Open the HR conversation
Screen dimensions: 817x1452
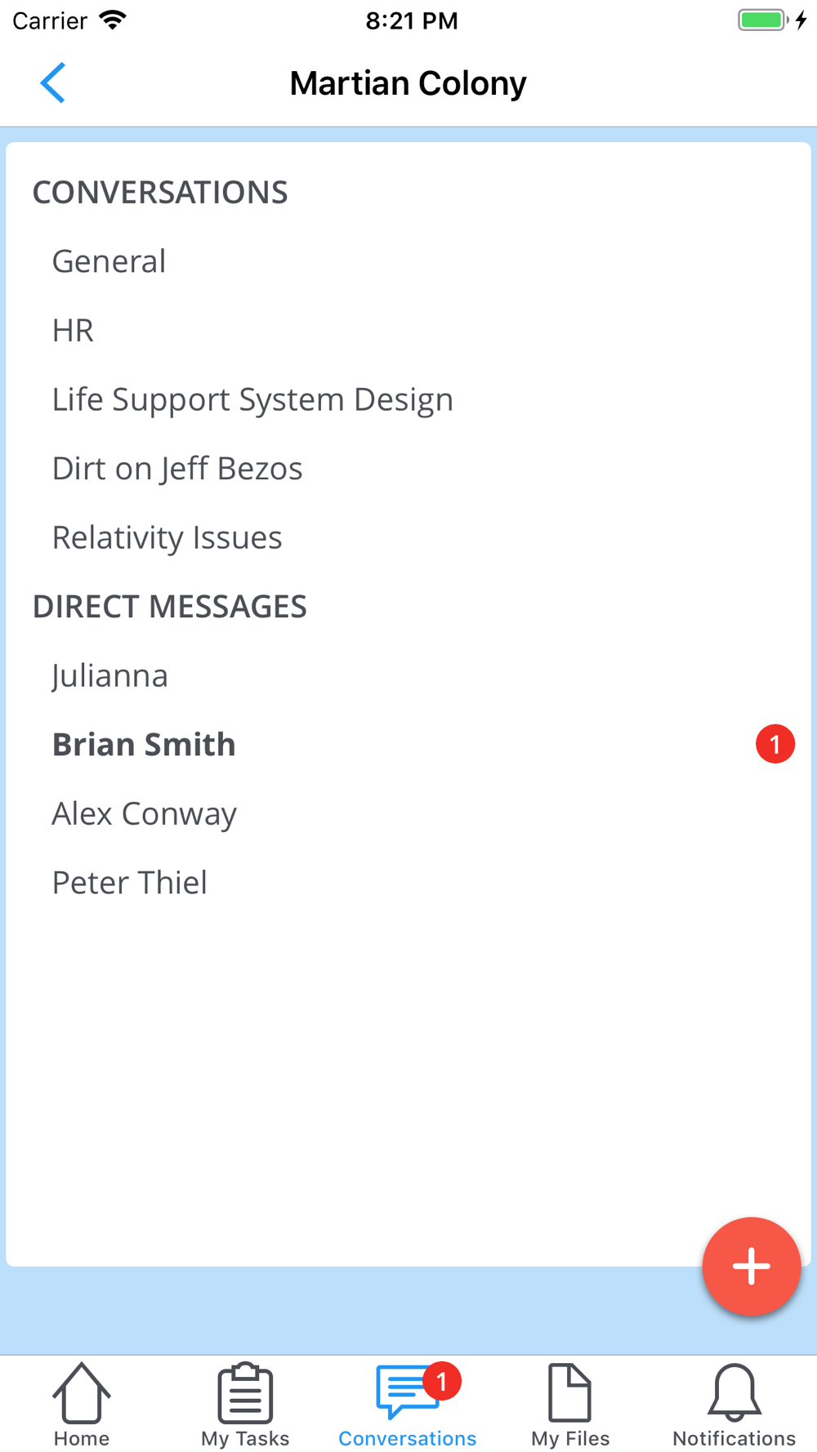[x=73, y=331]
